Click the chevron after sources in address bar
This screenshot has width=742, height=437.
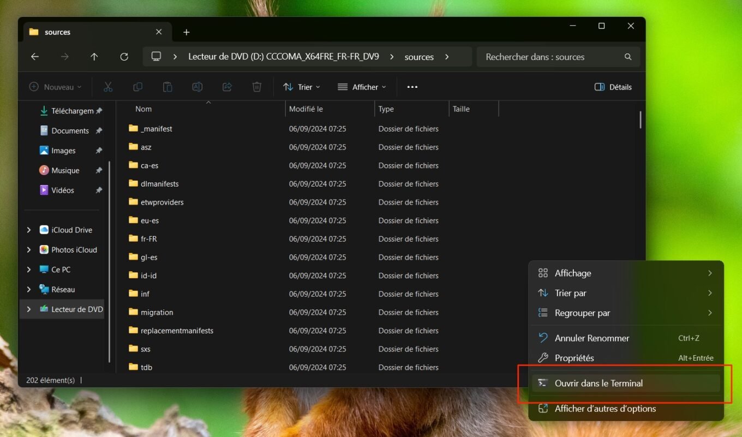[447, 57]
